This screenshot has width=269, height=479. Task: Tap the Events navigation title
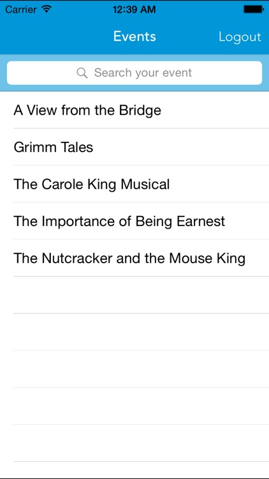click(x=134, y=36)
